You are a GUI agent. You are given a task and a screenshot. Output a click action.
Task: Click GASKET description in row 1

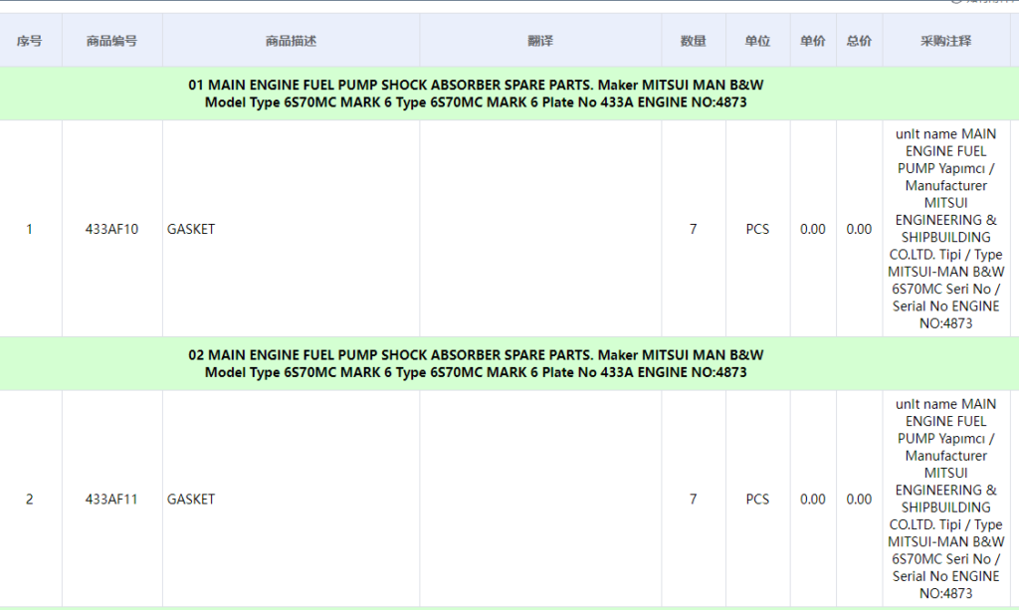[191, 229]
